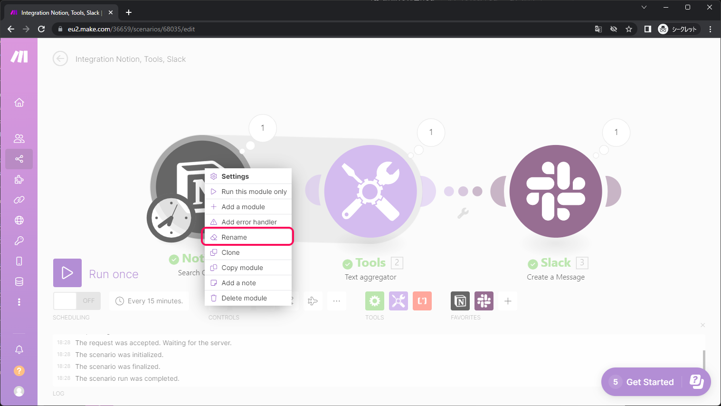This screenshot has width=721, height=406.
Task: Click the Tools module circle
Action: [x=370, y=191]
